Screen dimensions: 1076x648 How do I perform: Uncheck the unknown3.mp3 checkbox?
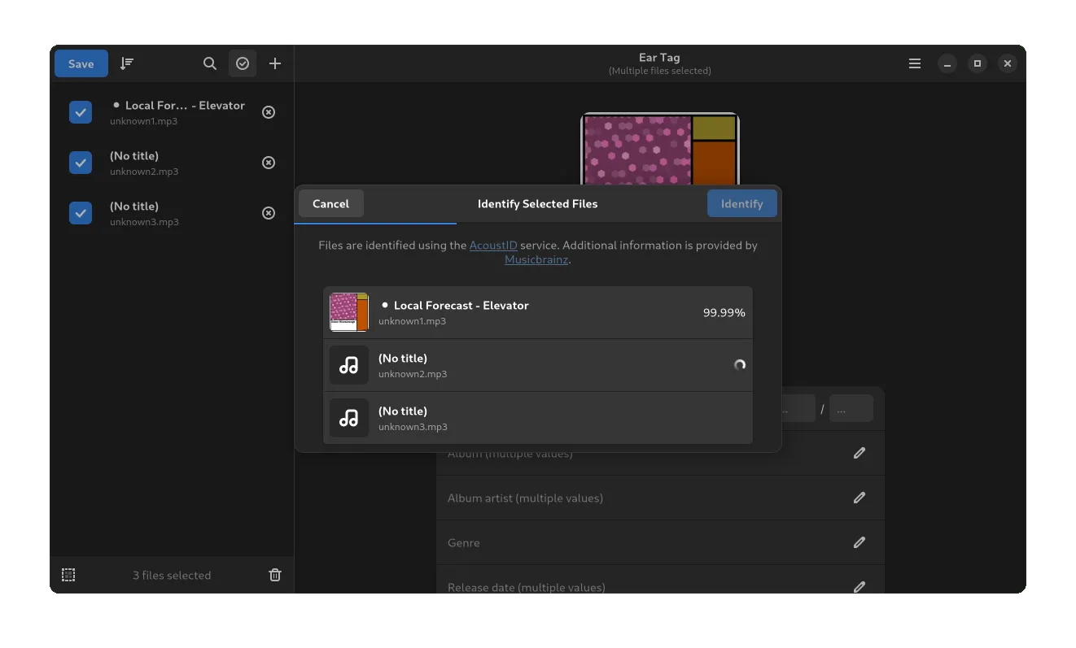click(x=81, y=213)
